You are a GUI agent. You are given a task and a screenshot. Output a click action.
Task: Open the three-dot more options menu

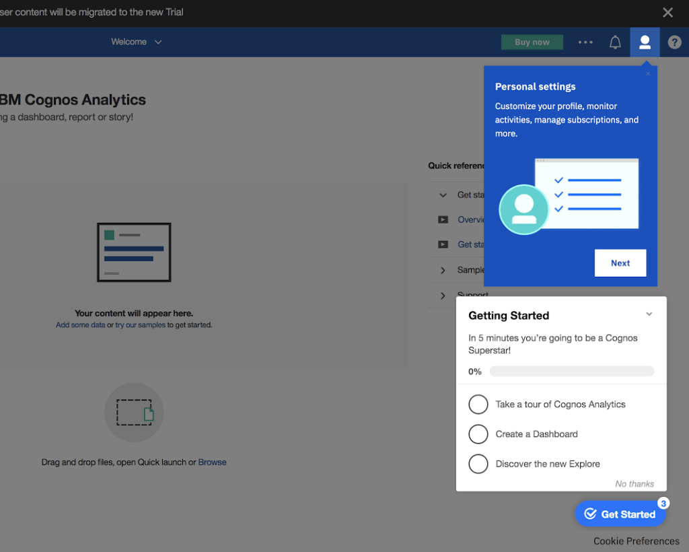pos(585,42)
